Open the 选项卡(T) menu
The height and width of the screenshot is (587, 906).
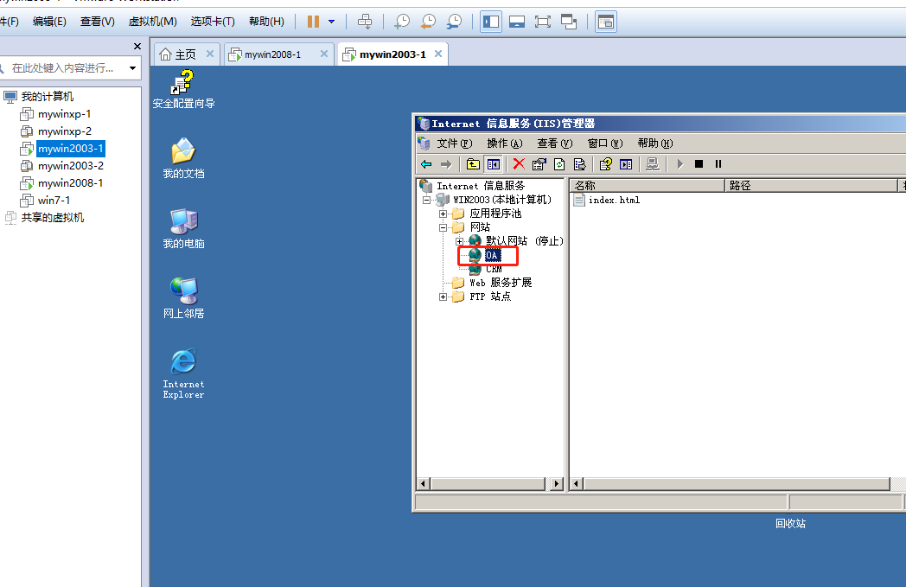click(x=213, y=22)
